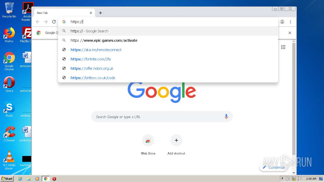Open the Firefox desktop shortcut

(9, 35)
